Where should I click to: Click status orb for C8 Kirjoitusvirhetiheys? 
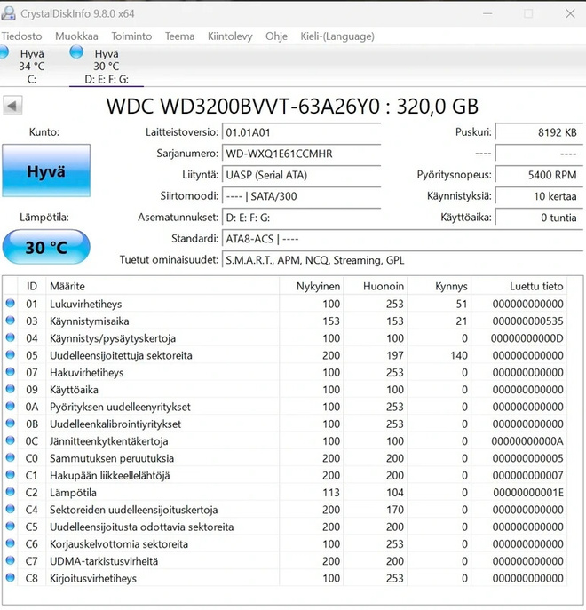click(x=11, y=577)
